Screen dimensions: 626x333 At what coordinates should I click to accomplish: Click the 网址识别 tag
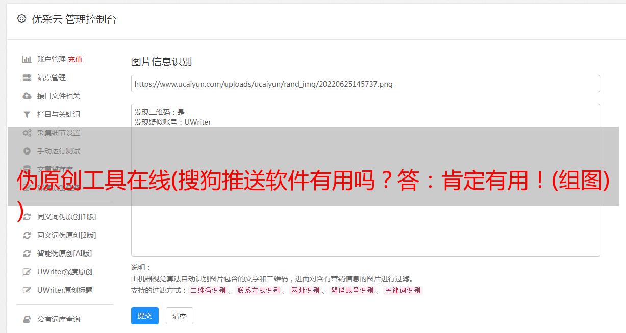(x=305, y=290)
